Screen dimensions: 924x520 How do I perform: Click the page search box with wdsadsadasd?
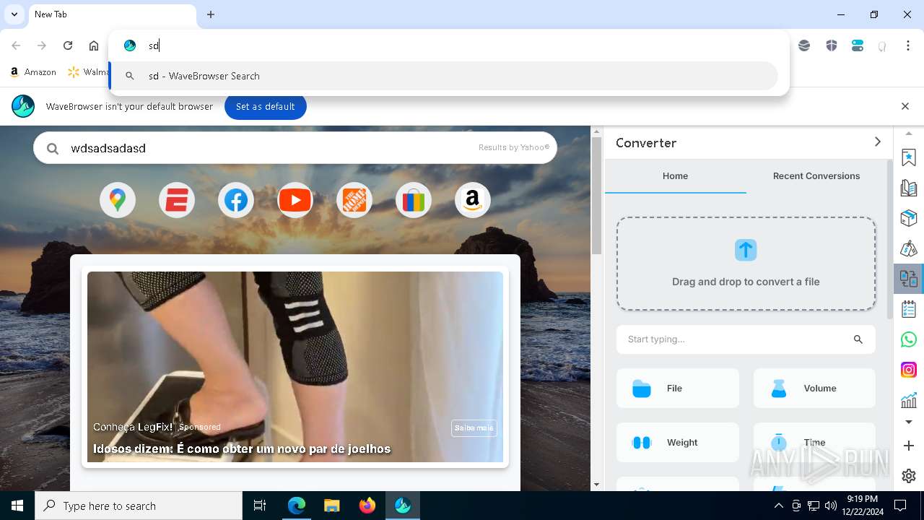[x=295, y=148]
